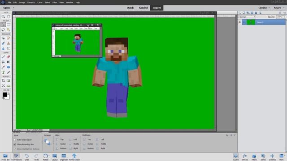Image resolution: width=287 pixels, height=161 pixels.
Task: Select the Spot Healing Brush tool
Action: pos(9,38)
